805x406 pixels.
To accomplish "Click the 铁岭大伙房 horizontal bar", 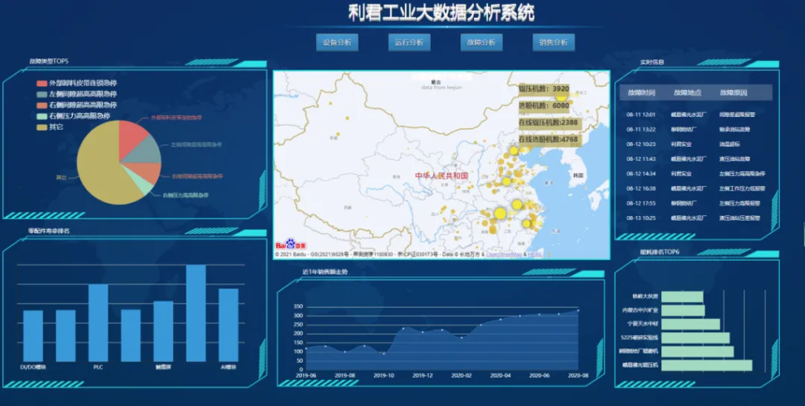I will pos(682,297).
